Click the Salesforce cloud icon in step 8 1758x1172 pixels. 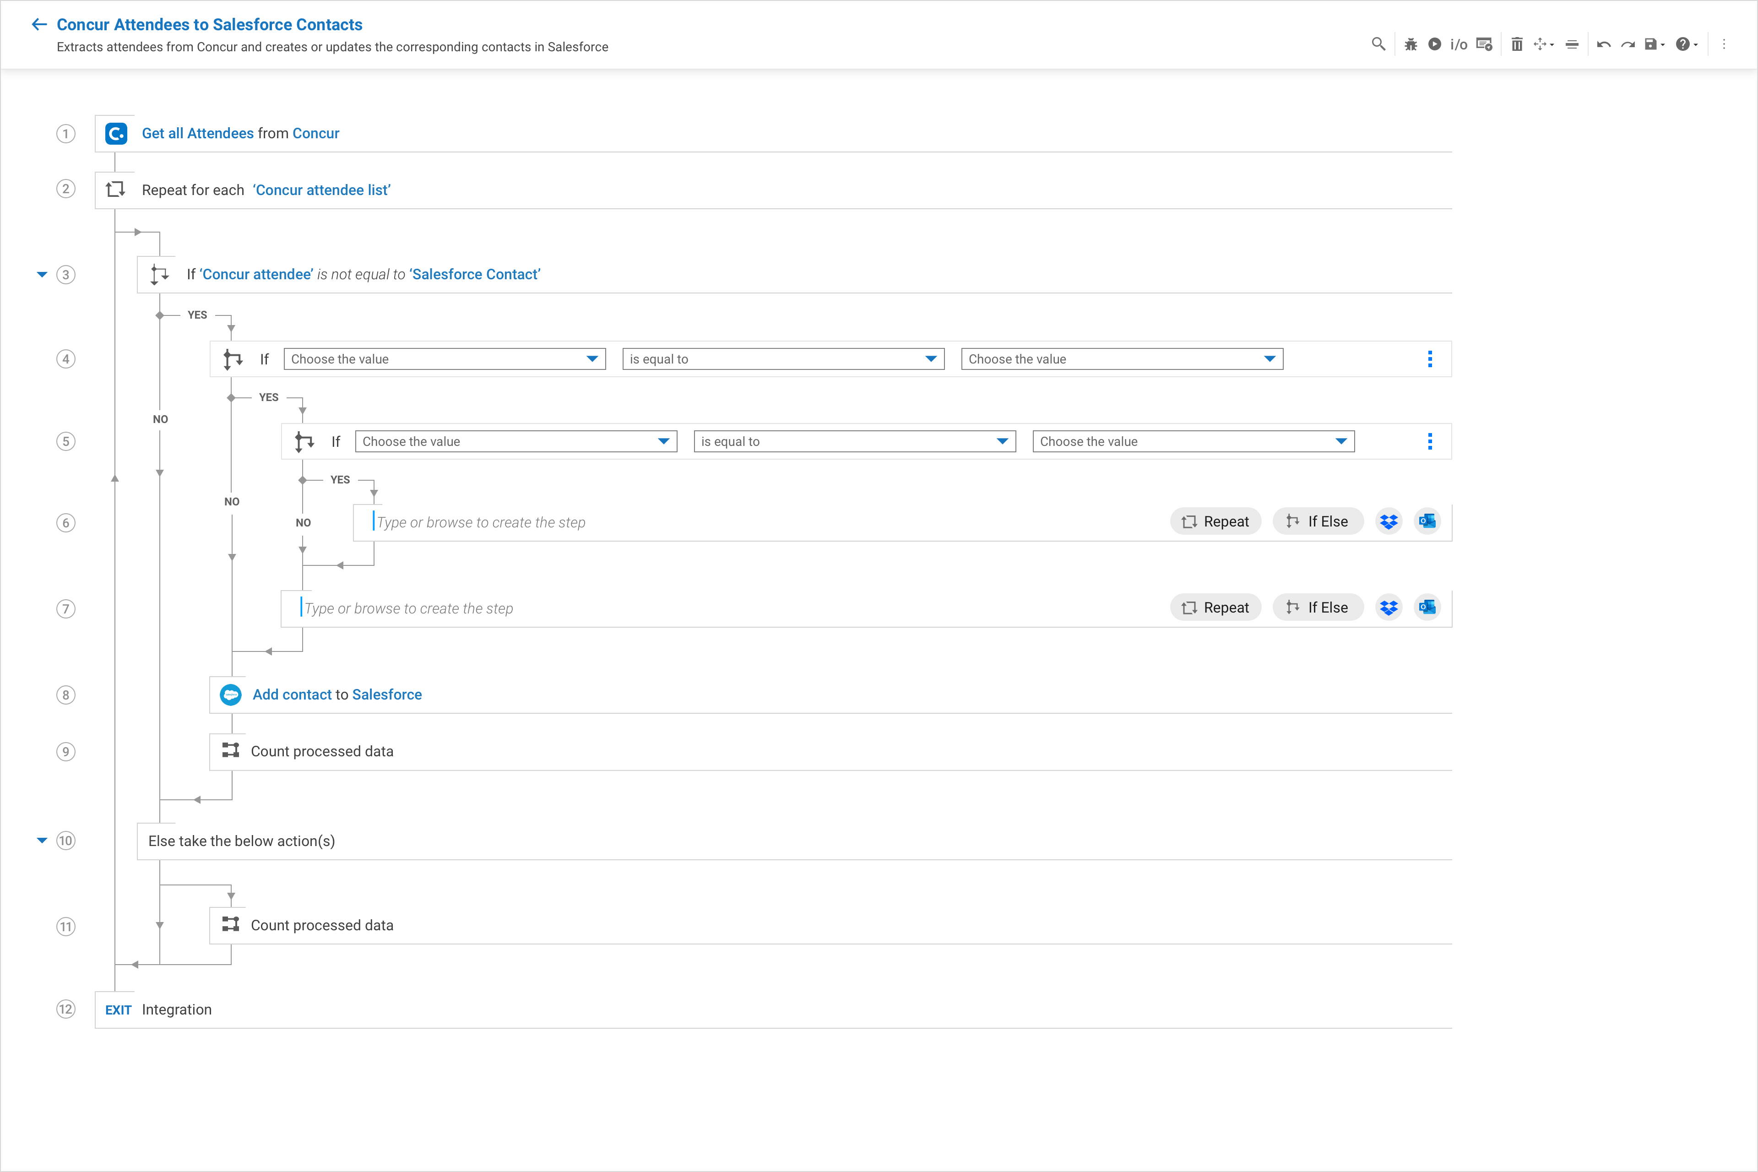click(231, 695)
